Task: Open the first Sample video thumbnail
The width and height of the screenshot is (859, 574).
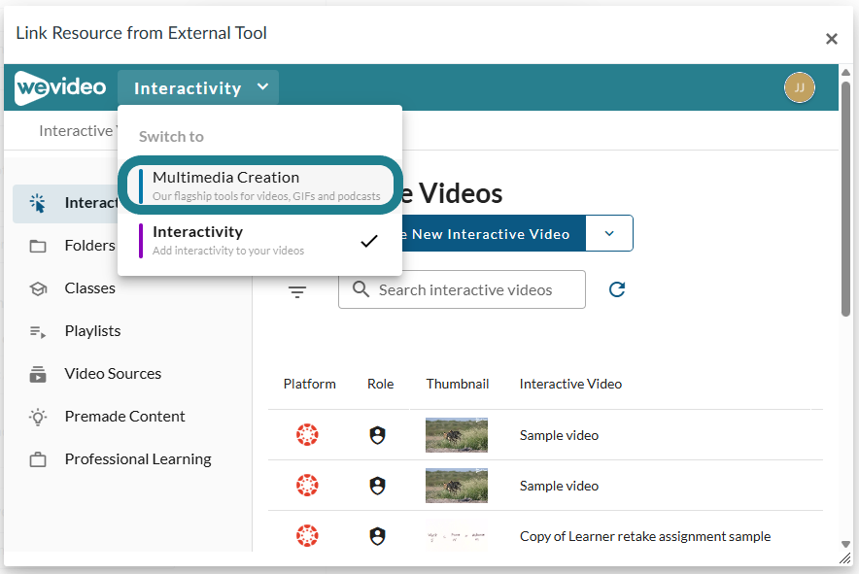Action: 457,435
